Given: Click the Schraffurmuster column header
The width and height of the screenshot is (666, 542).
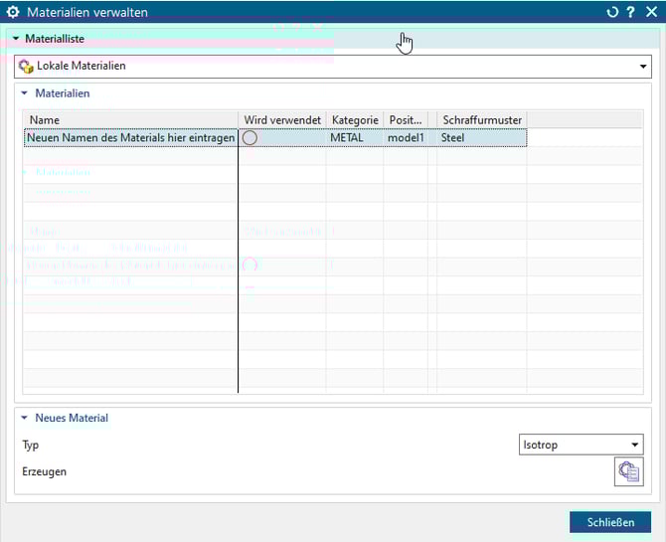Looking at the screenshot, I should [482, 120].
